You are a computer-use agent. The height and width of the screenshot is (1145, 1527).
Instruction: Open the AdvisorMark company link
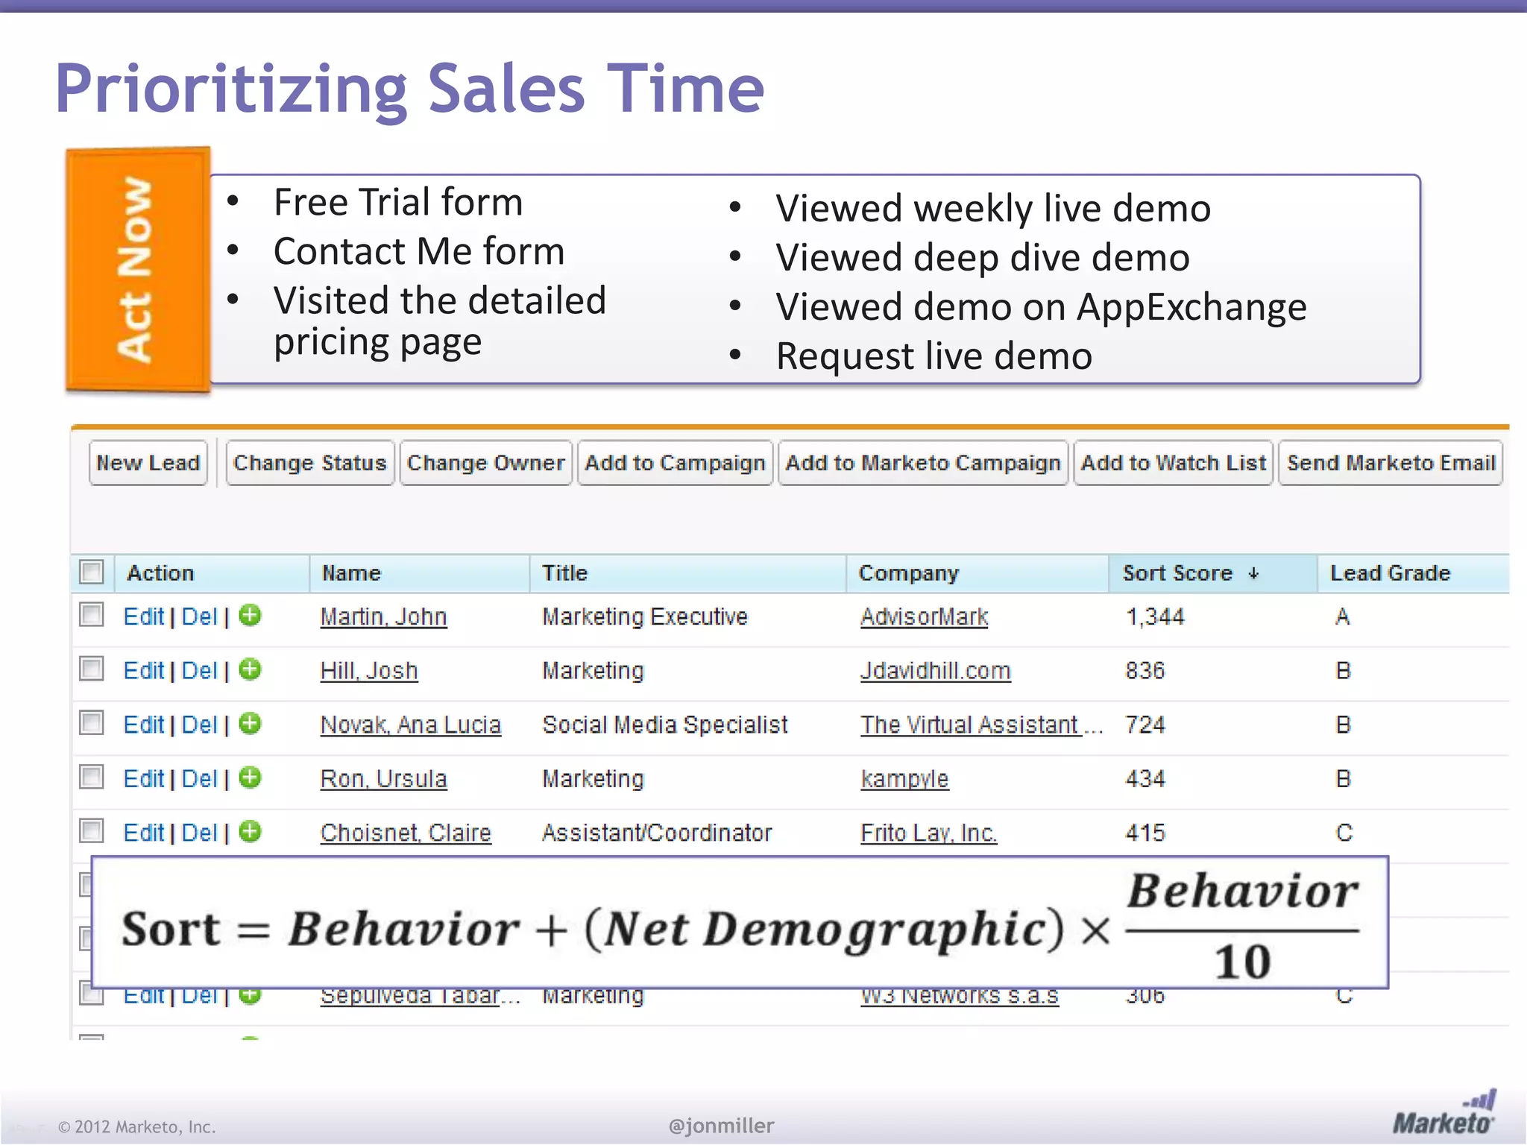(925, 617)
